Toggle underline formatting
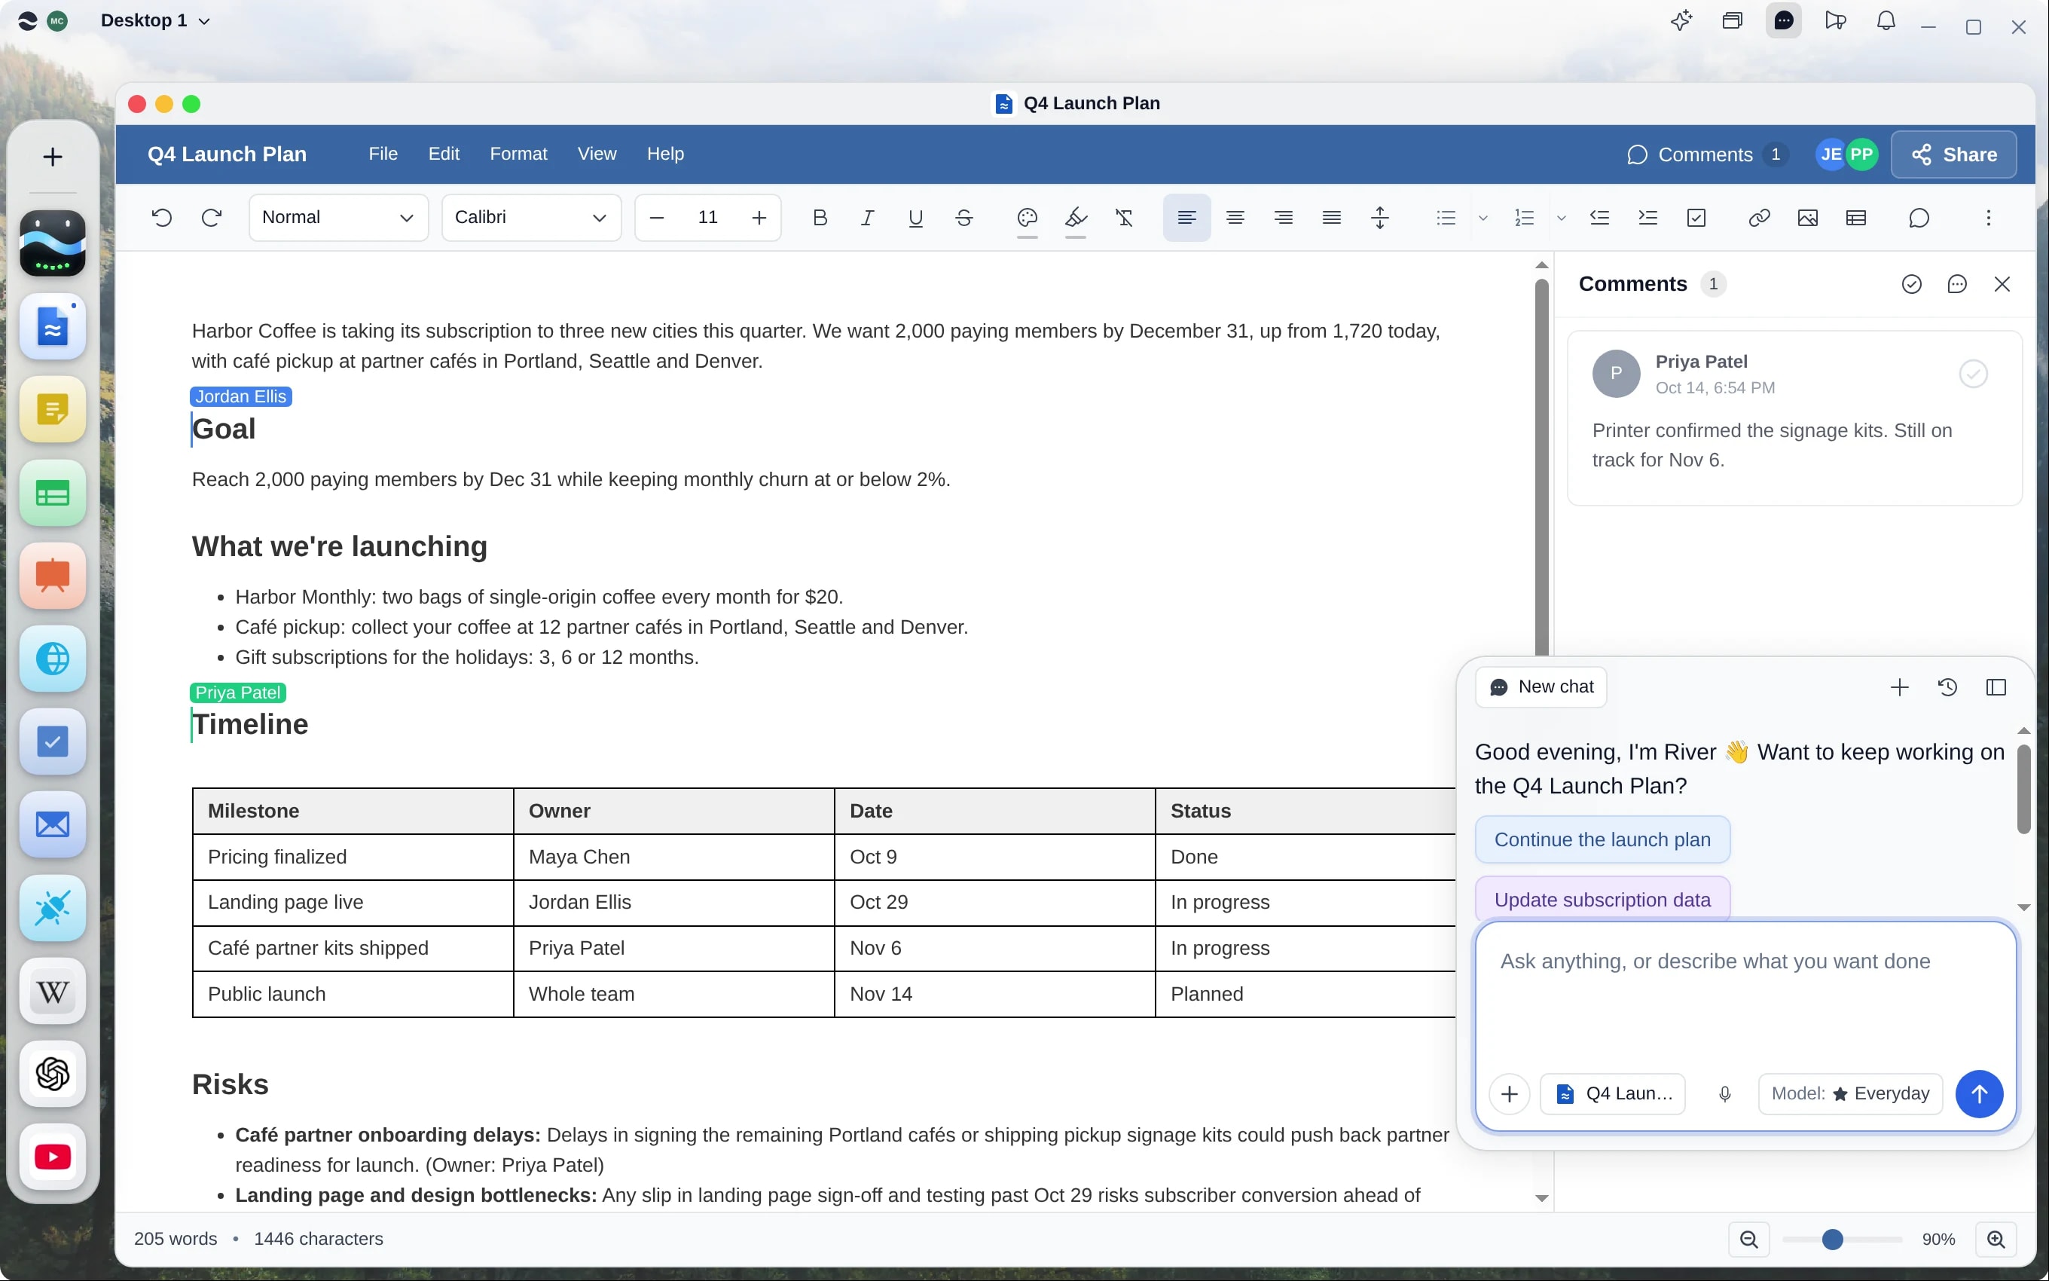Viewport: 2049px width, 1281px height. click(x=915, y=218)
